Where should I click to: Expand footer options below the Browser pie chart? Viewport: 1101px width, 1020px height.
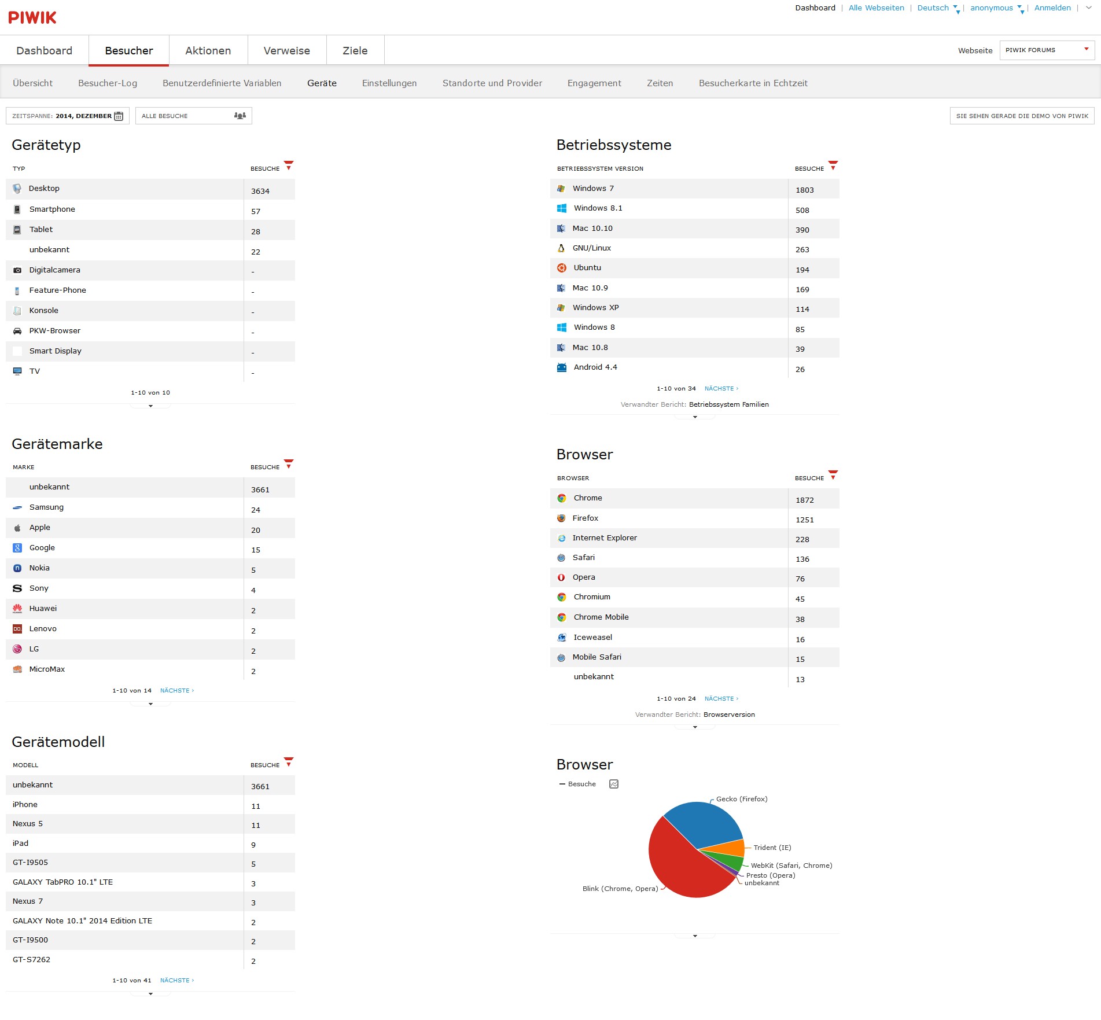pyautogui.click(x=695, y=936)
